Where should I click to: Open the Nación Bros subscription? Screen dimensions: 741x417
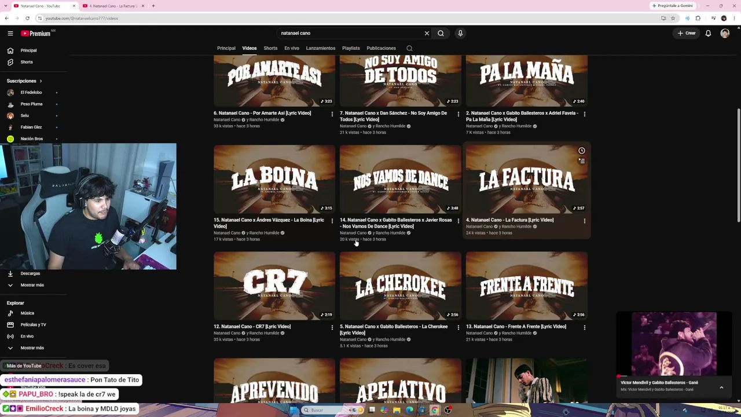point(31,139)
